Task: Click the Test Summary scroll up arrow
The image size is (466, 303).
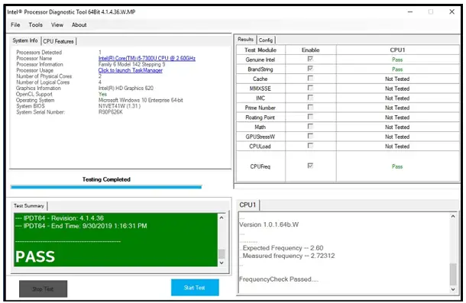Action: pos(222,218)
